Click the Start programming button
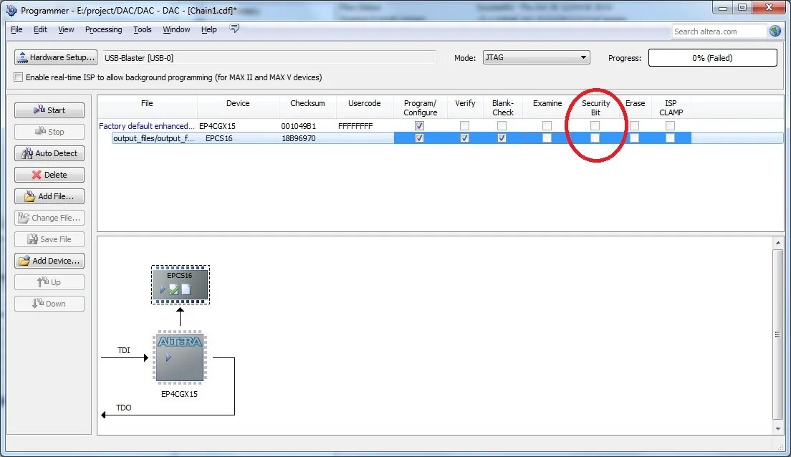 click(x=49, y=110)
